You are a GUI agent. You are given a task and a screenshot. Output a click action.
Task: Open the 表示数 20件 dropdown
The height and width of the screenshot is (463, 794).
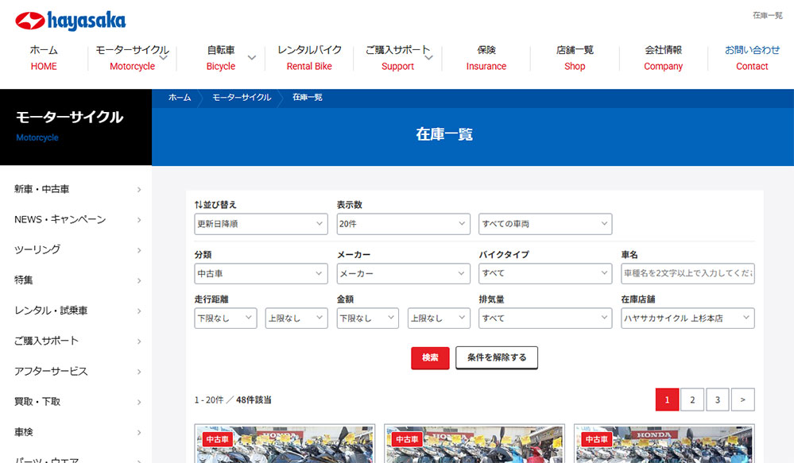pyautogui.click(x=403, y=224)
